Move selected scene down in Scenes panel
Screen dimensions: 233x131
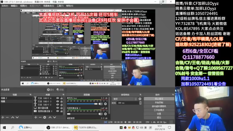pos(17,118)
